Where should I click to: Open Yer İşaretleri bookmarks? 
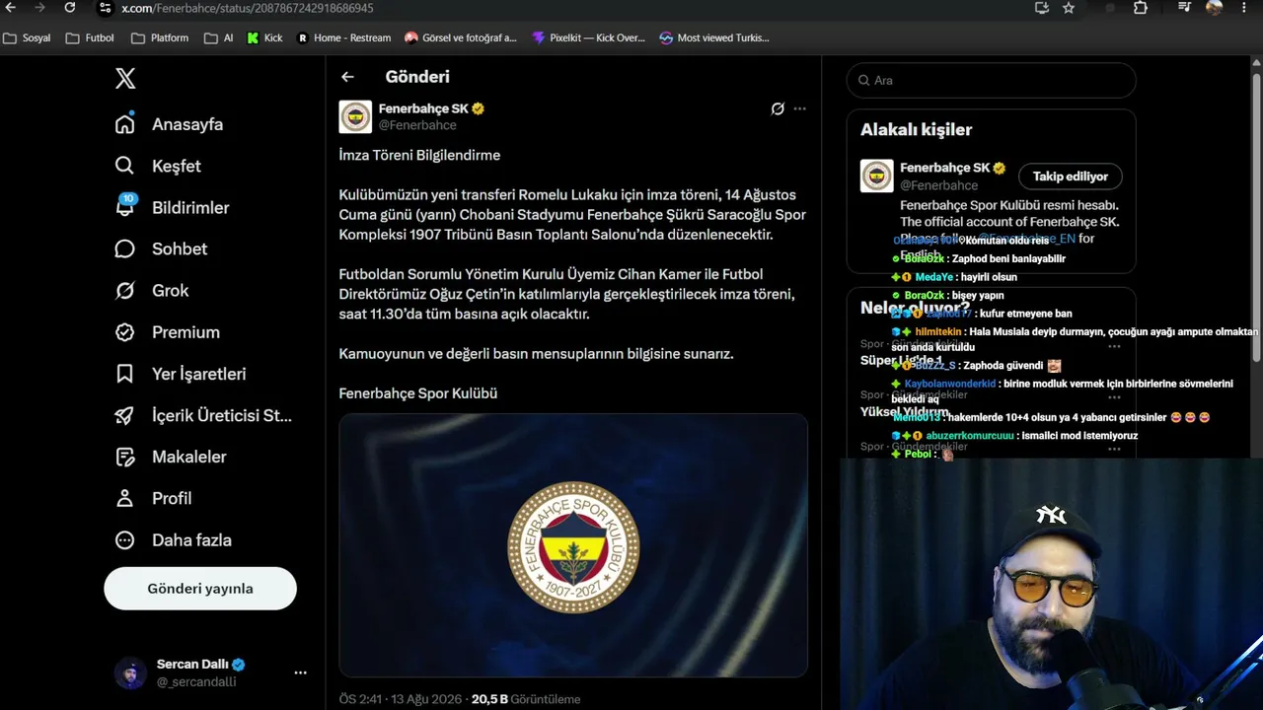click(x=180, y=374)
